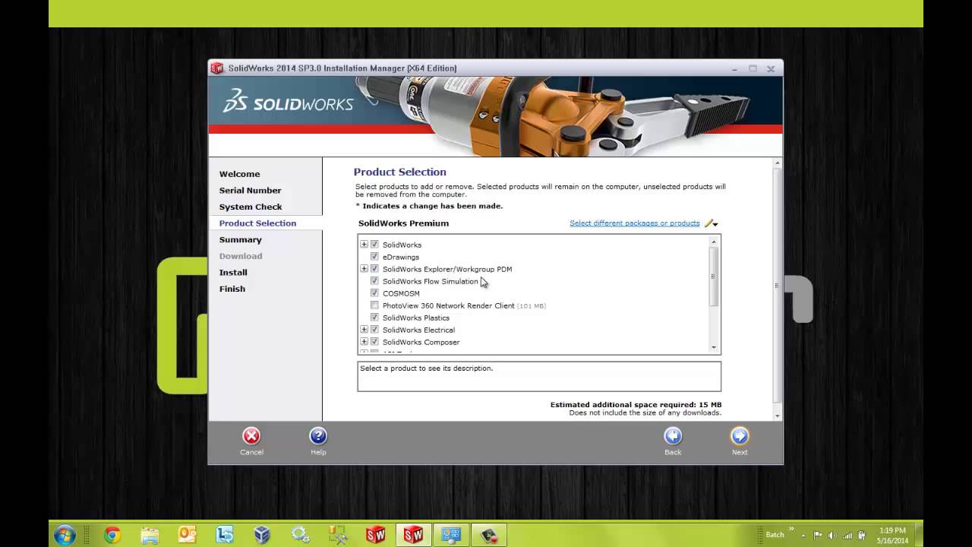The width and height of the screenshot is (972, 547).
Task: Go to the Finish step
Action: coord(232,289)
